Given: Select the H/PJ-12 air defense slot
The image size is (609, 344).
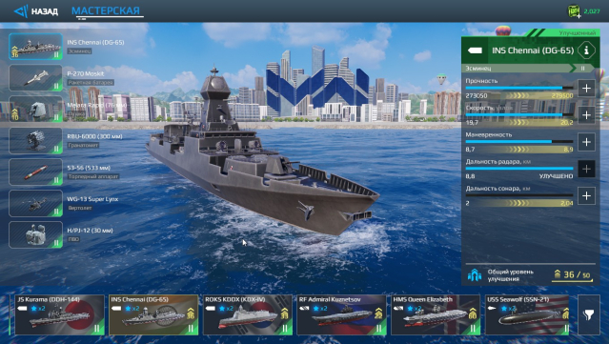Looking at the screenshot, I should point(35,235).
